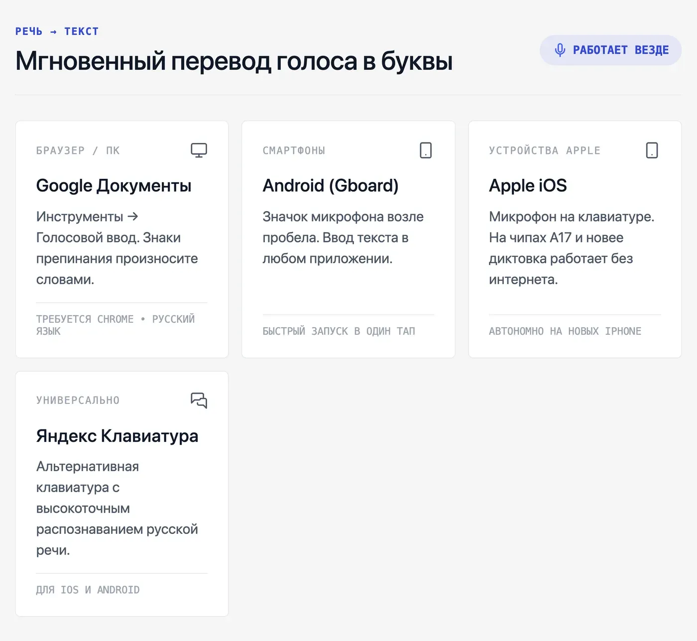697x641 pixels.
Task: Click the smartphone icon on Android (Gboard) card
Action: (426, 150)
